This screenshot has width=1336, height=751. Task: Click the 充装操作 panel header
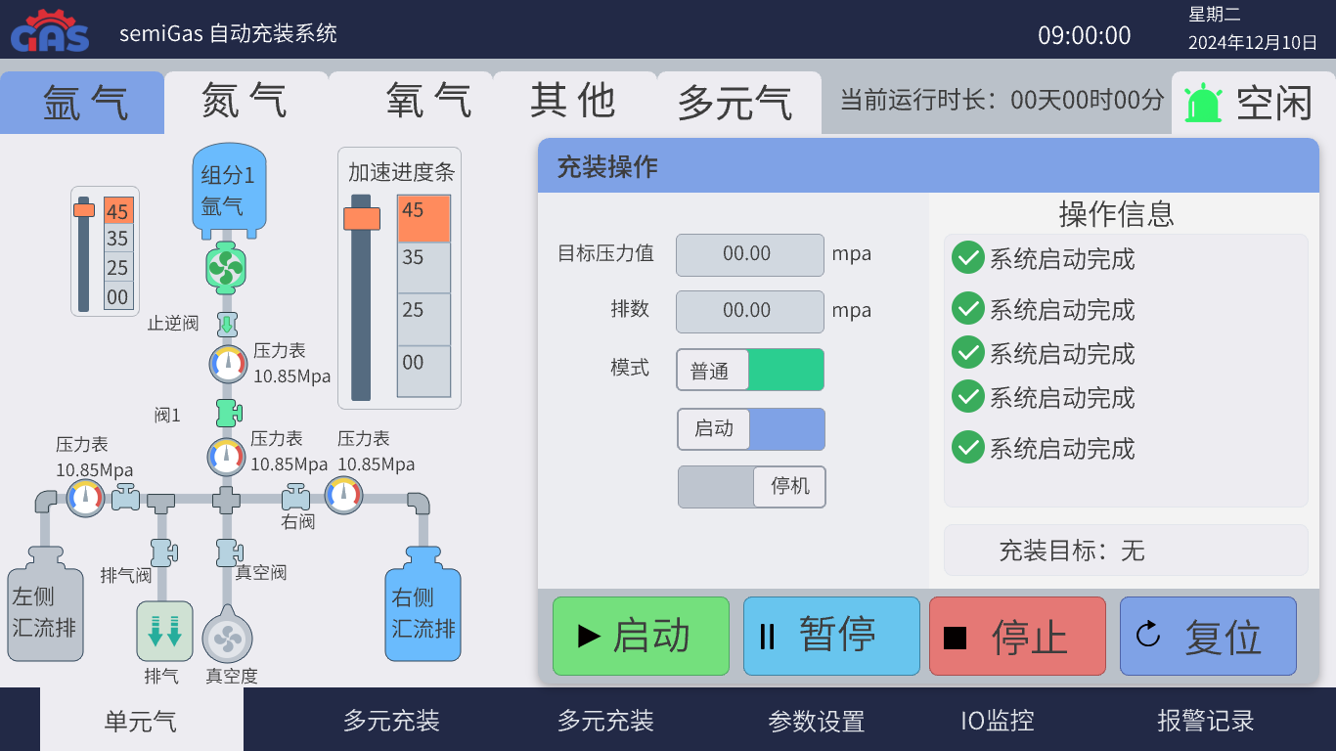coord(928,166)
